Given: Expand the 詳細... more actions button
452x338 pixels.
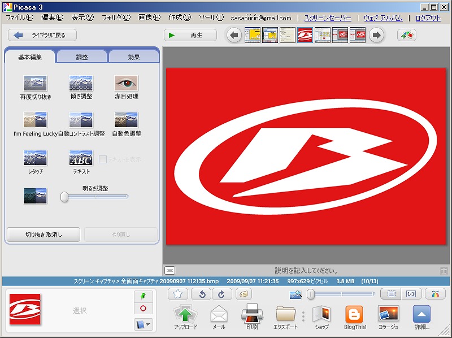Looking at the screenshot, I should pyautogui.click(x=421, y=317).
